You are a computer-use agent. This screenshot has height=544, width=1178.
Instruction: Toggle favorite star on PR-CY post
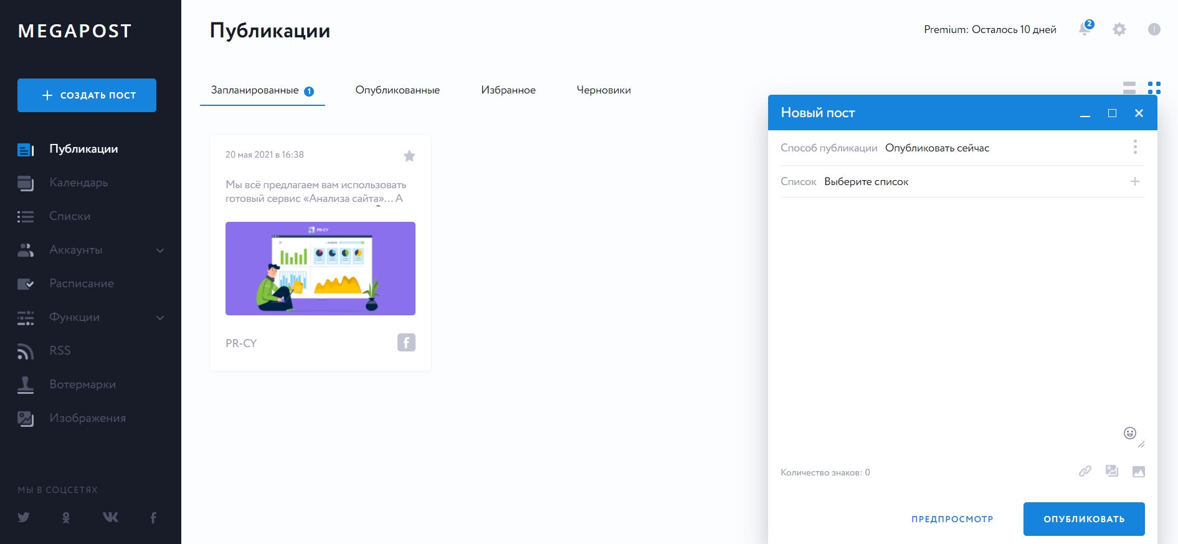(x=409, y=156)
